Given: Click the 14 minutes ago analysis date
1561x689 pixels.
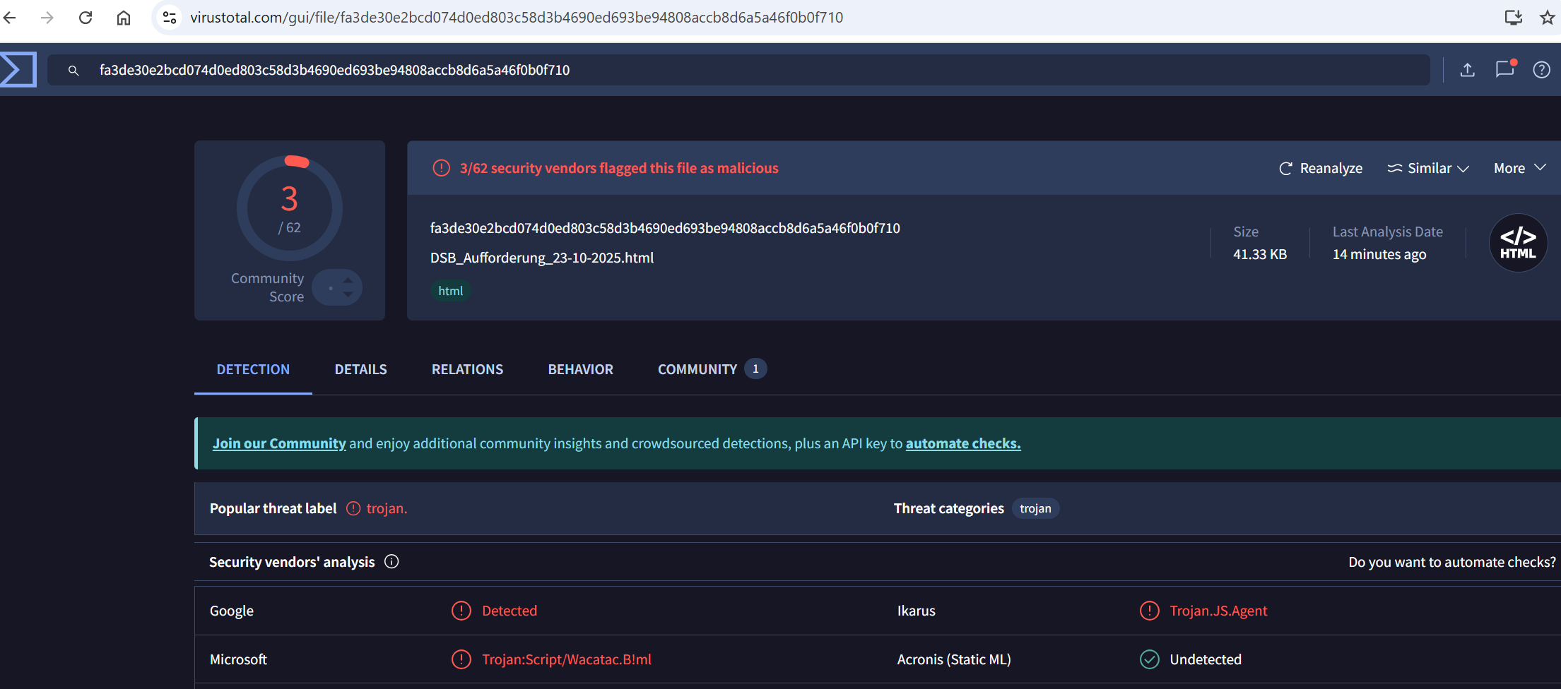Looking at the screenshot, I should pos(1379,254).
